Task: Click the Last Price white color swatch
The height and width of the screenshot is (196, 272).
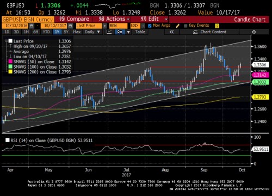Action: (x=10, y=41)
